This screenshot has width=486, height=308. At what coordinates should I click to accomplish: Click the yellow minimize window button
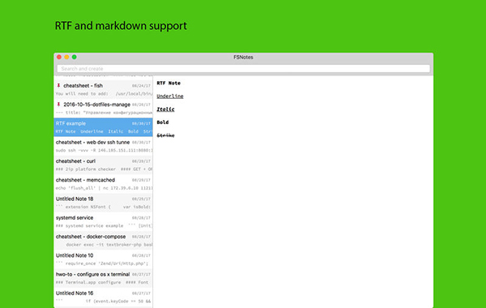[x=66, y=57]
